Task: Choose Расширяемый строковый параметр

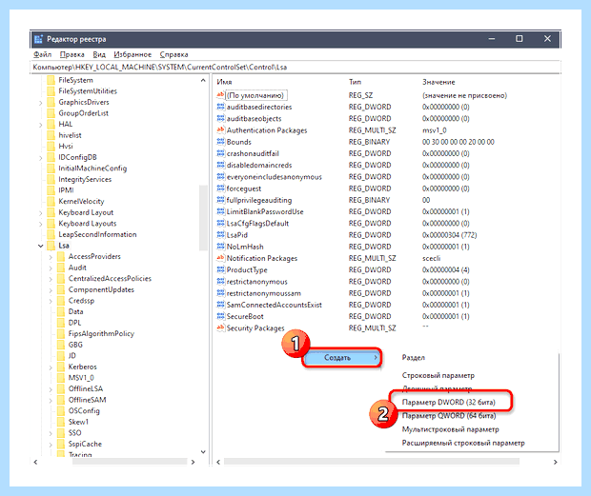Action: point(463,443)
